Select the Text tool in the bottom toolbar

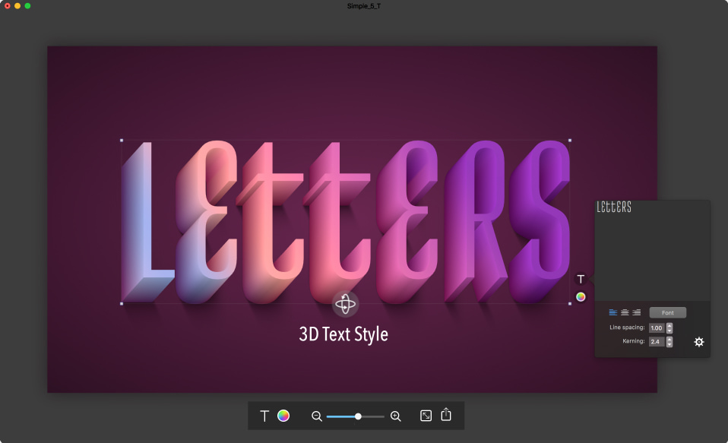(x=264, y=416)
